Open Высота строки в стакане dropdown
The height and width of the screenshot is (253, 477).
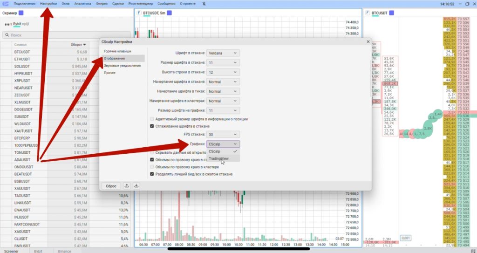223,72
